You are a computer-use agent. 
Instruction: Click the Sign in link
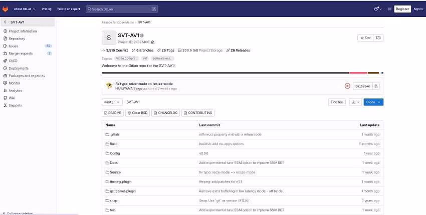click(x=418, y=9)
